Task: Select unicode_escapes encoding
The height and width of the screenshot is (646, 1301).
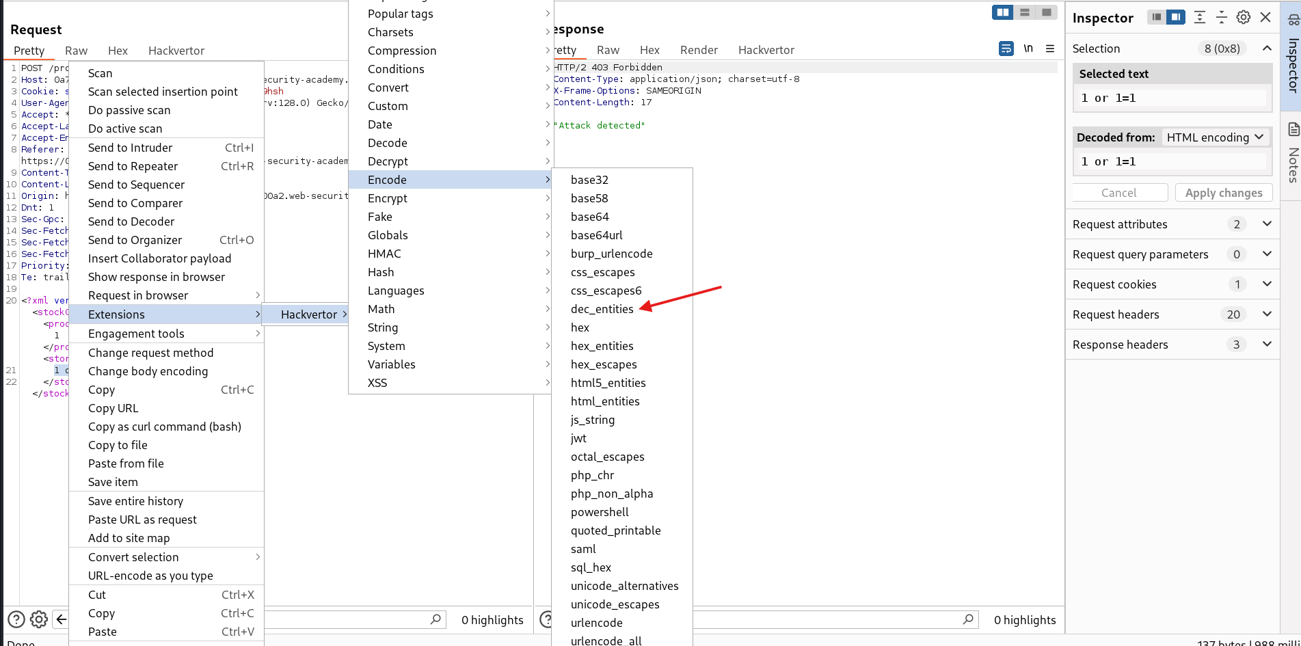Action: [x=622, y=604]
